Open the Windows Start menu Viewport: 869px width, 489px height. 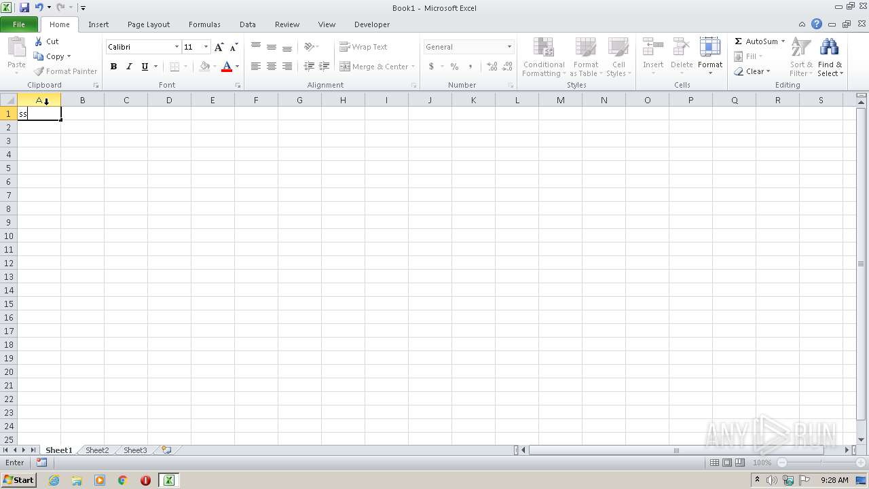tap(18, 480)
